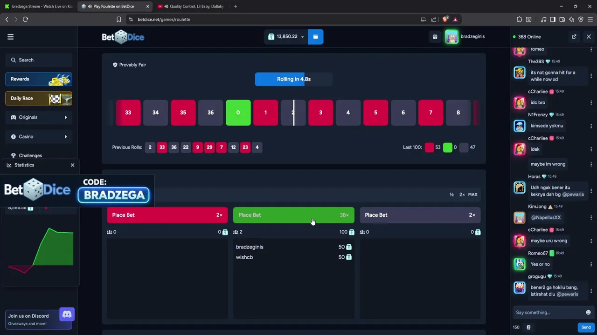Switch to Play Roulette on BetDice tab
This screenshot has width=597, height=335.
click(115, 7)
